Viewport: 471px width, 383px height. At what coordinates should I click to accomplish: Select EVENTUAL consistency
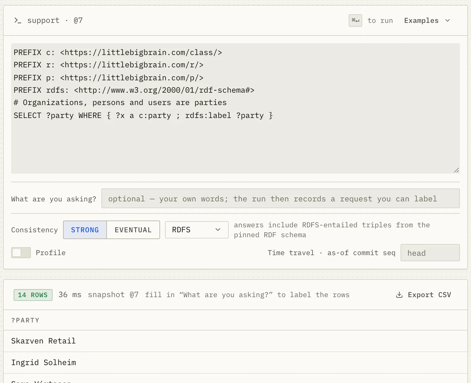click(x=133, y=230)
